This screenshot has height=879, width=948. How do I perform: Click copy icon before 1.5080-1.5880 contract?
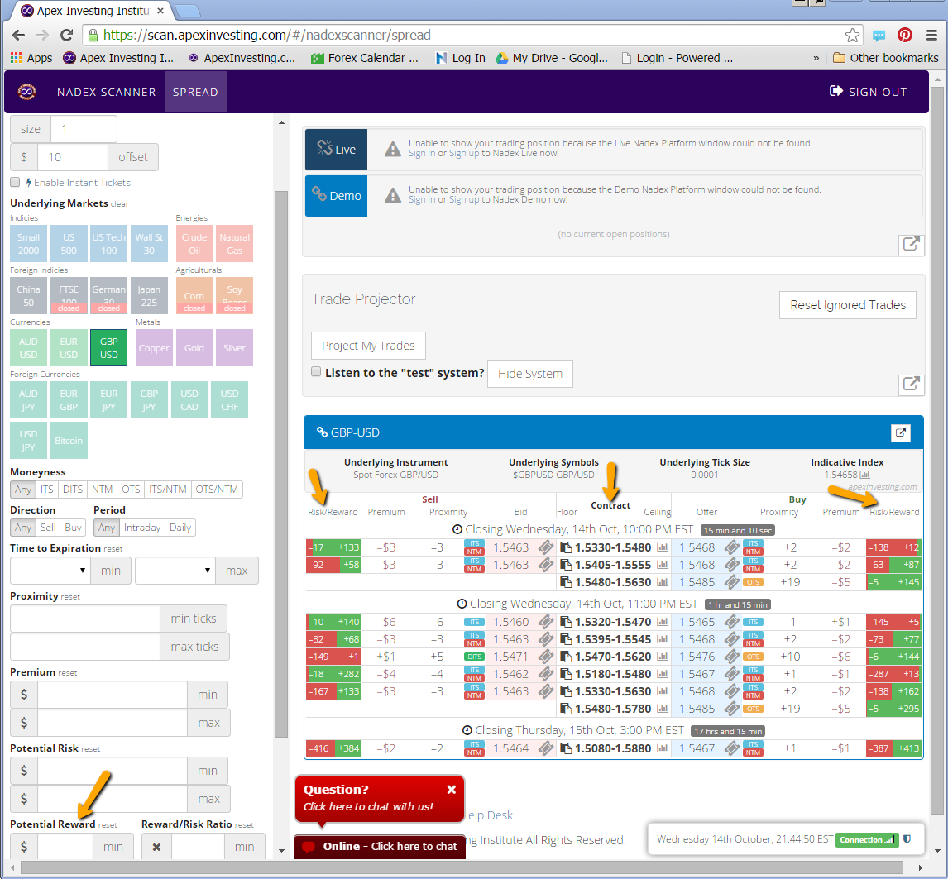pos(566,748)
